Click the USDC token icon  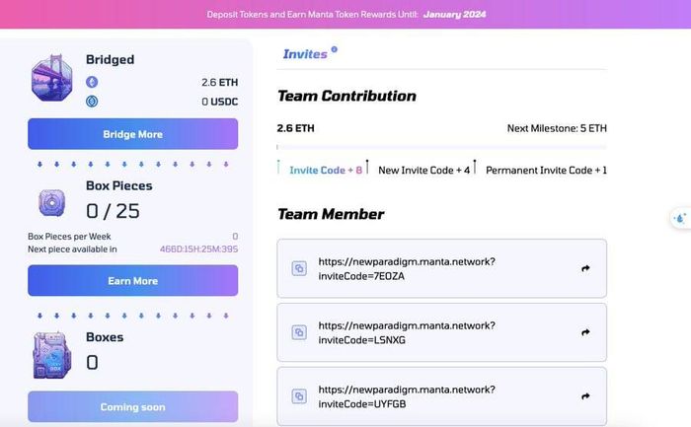(x=92, y=102)
